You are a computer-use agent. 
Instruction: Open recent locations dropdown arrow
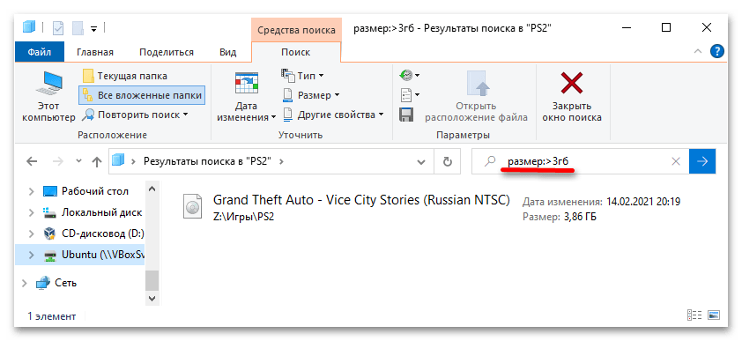pos(78,161)
